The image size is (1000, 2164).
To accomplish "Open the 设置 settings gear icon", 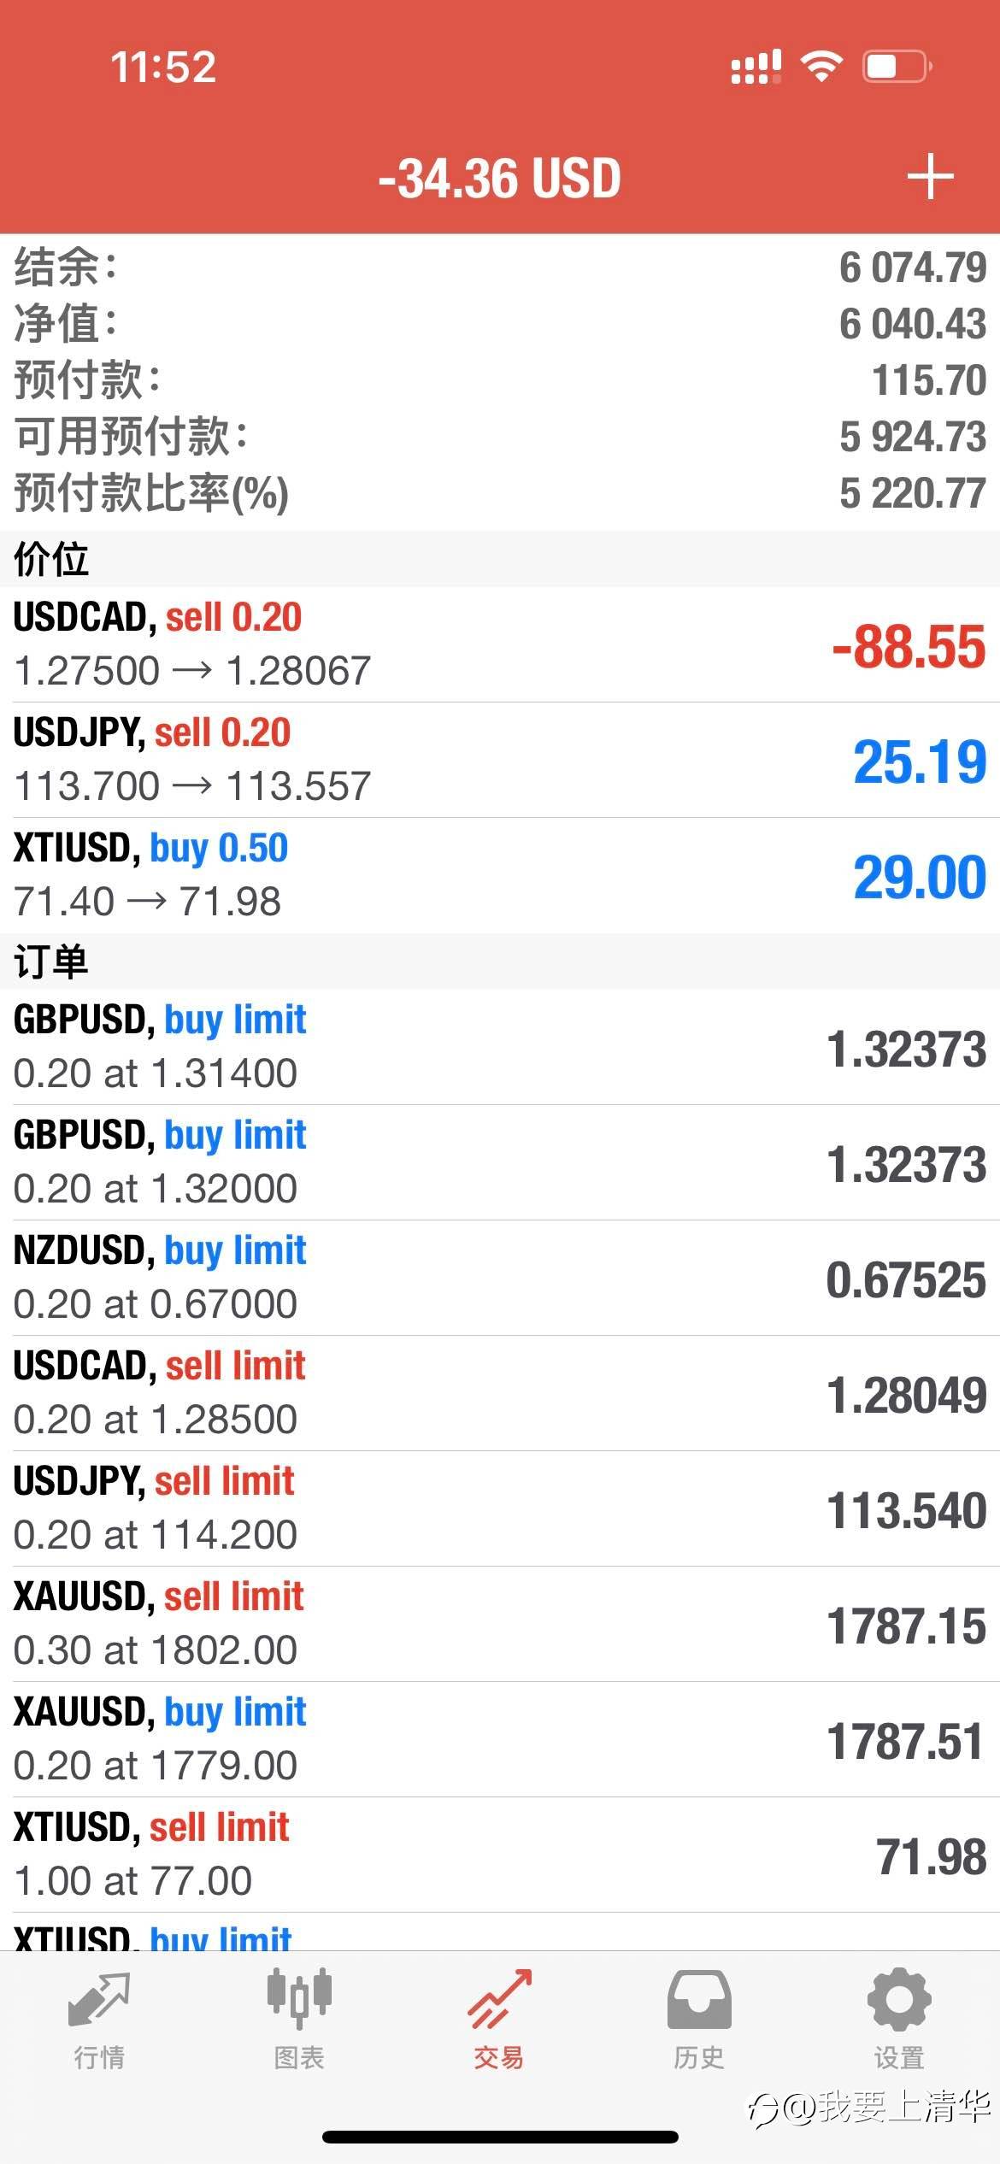I will (899, 2000).
